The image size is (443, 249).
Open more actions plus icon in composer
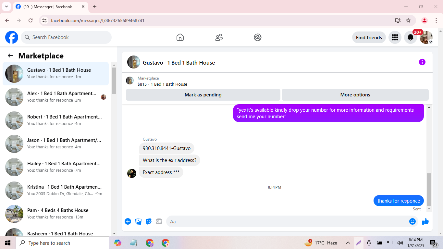pos(128,221)
